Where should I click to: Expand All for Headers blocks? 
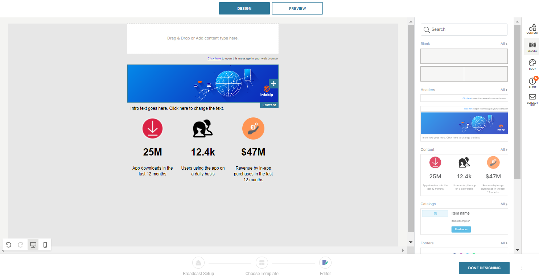point(504,90)
